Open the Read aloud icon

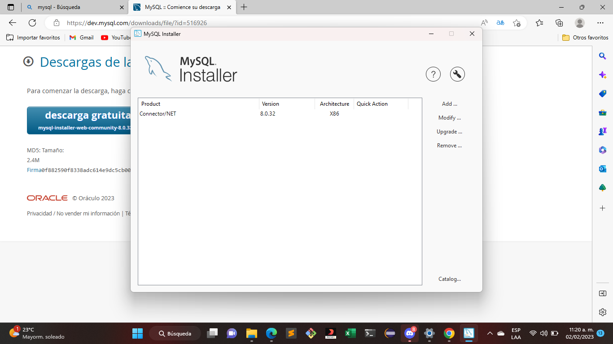(484, 23)
